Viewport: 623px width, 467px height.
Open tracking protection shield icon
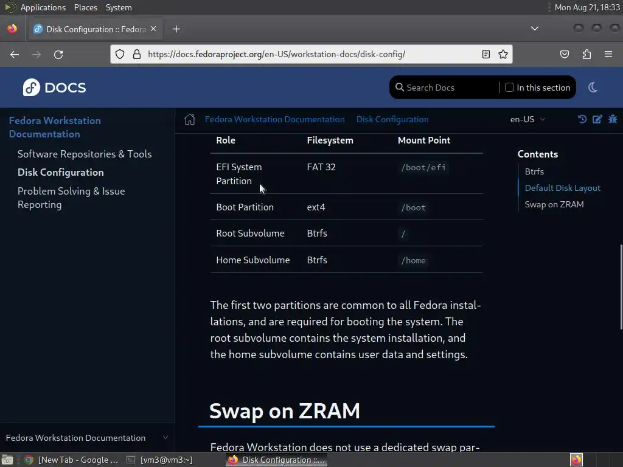click(x=120, y=54)
